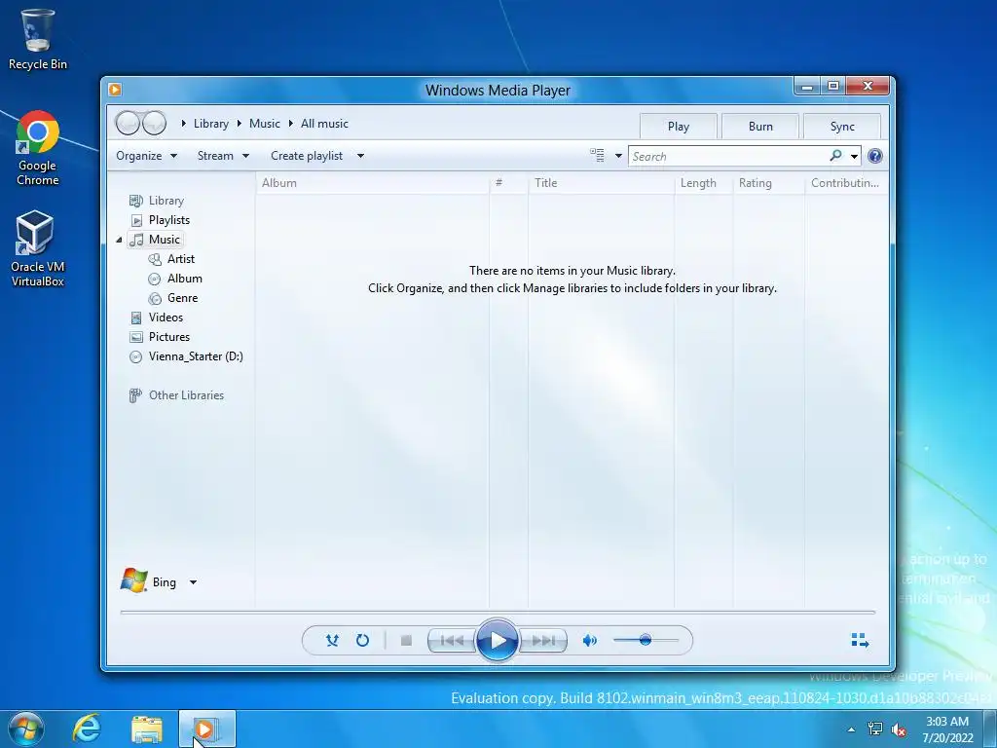Viewport: 997px width, 748px height.
Task: Expand the arrow before All music breadcrumb
Action: click(290, 124)
